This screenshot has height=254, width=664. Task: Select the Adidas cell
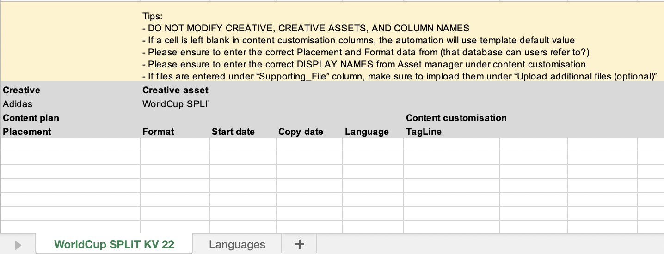[70, 104]
